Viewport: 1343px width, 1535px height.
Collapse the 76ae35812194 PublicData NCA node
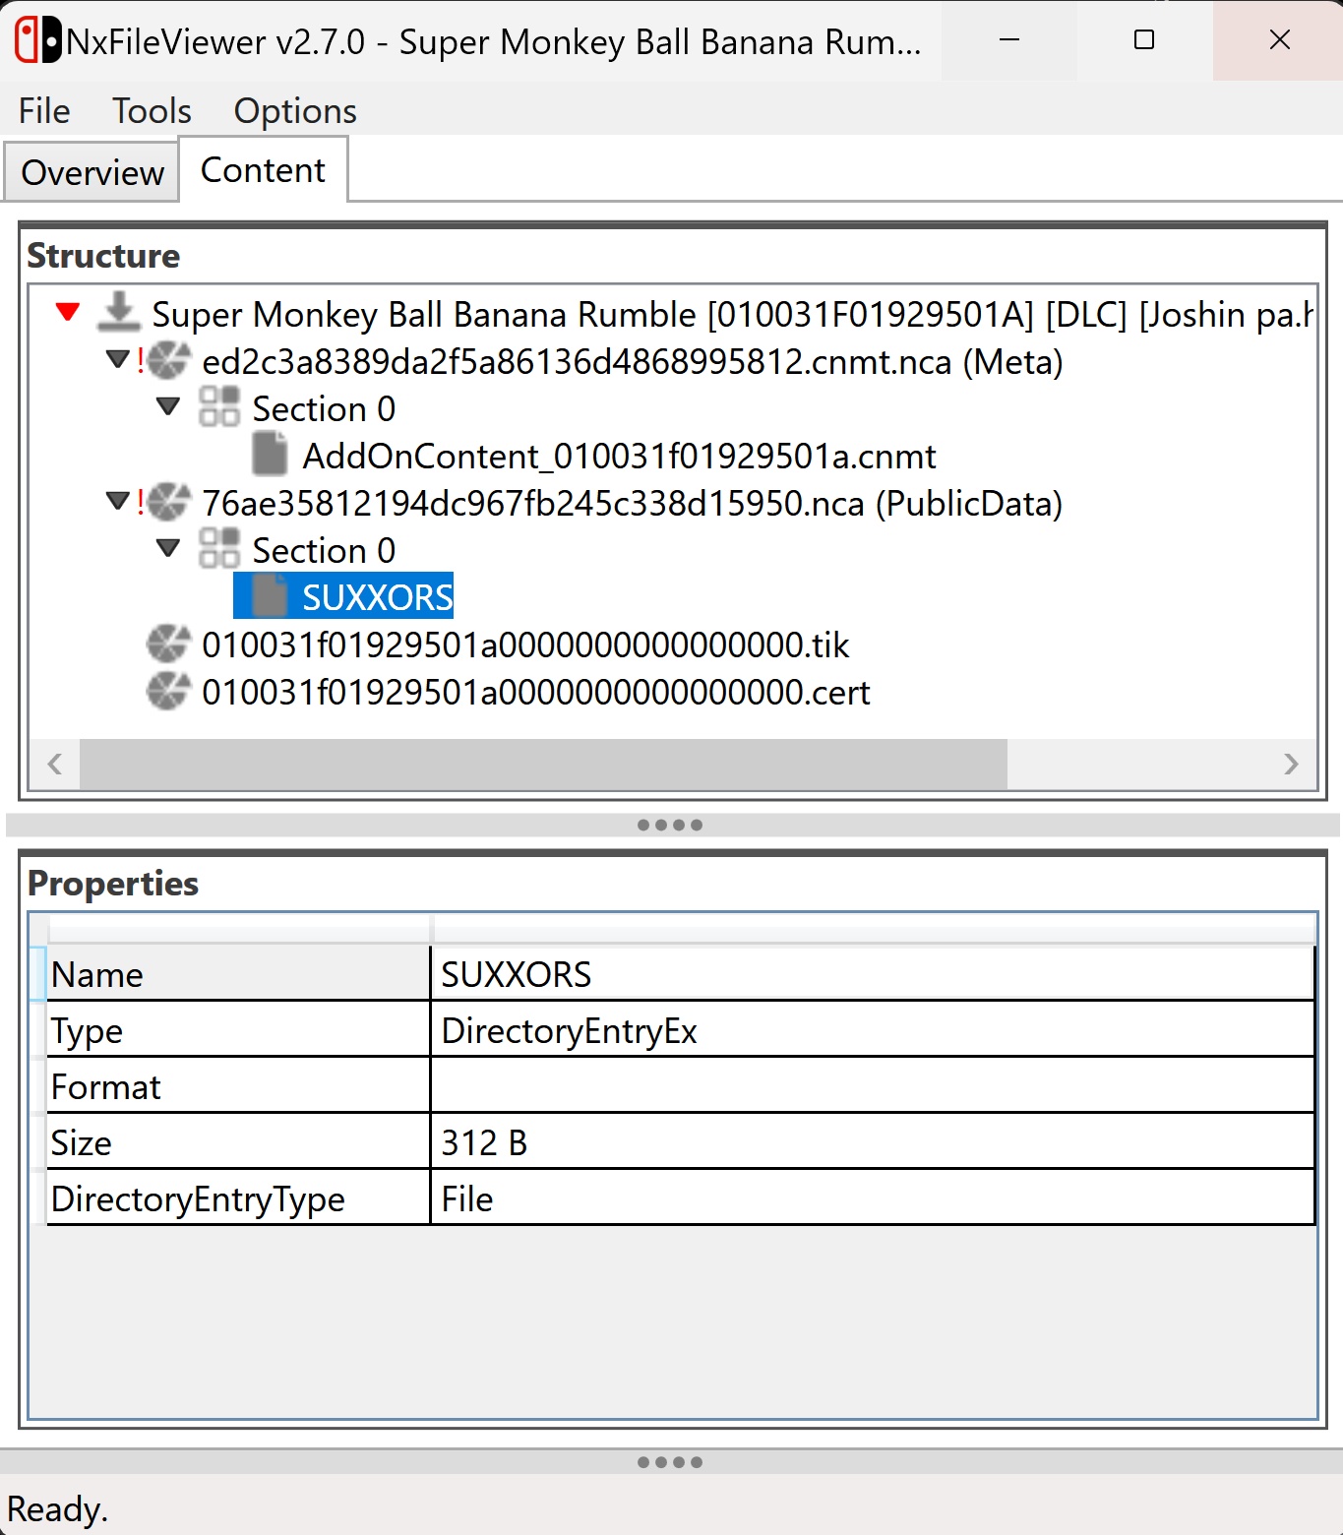point(118,501)
